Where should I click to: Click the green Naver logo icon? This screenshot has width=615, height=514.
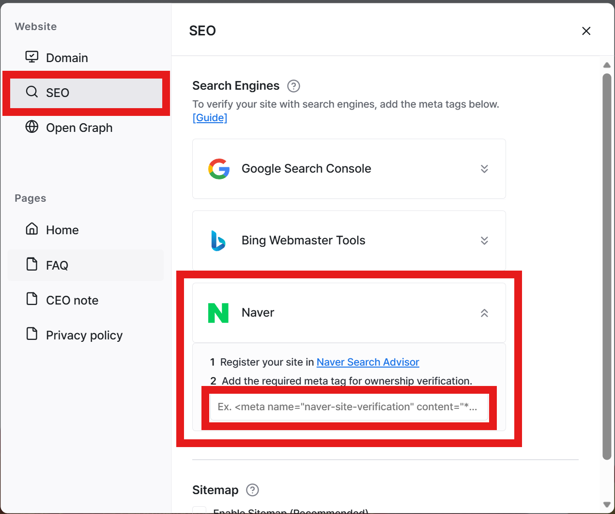(218, 313)
